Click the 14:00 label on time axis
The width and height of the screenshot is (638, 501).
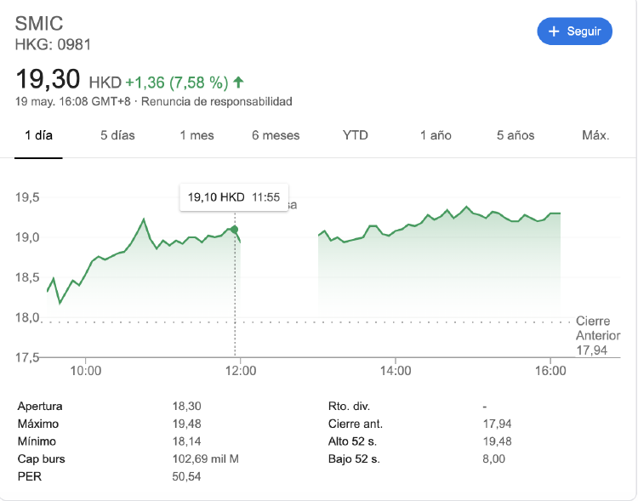[396, 371]
